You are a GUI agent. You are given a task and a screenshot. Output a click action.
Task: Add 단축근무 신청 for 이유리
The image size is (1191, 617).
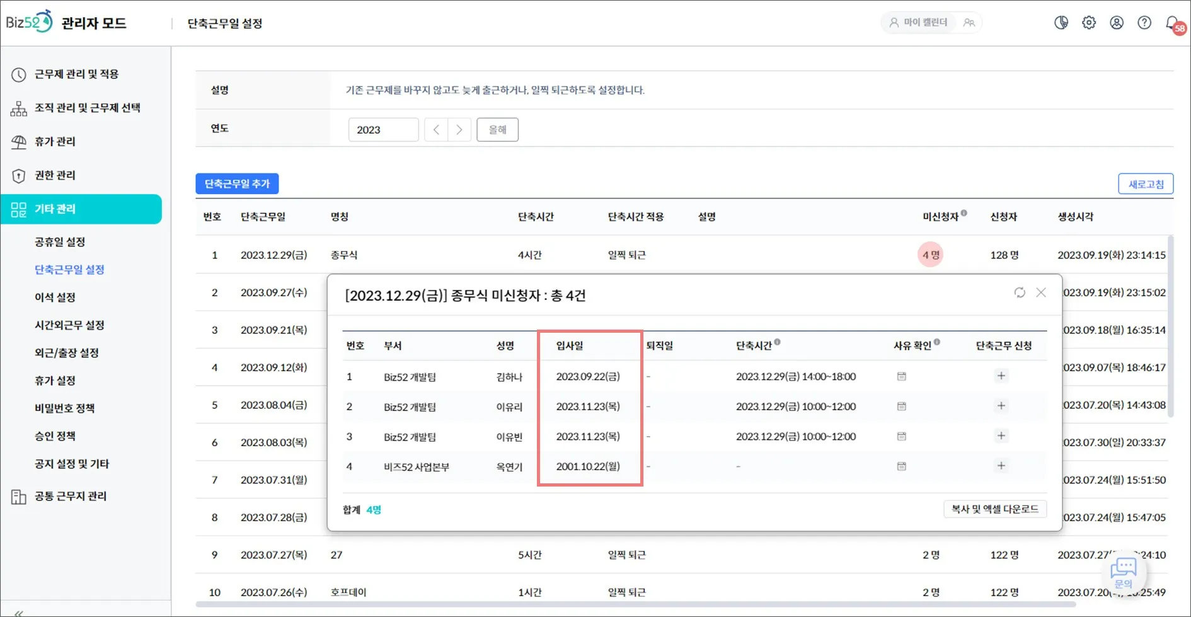click(1001, 406)
